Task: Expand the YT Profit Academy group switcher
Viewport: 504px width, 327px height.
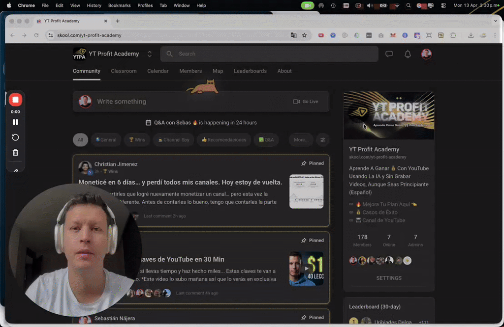Action: (x=150, y=54)
